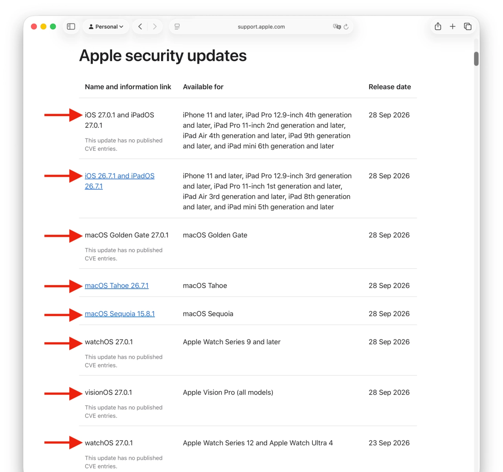The width and height of the screenshot is (503, 472).
Task: Select the iOS 27.0.1 and iPadOS 27.0.1 text
Action: click(119, 120)
